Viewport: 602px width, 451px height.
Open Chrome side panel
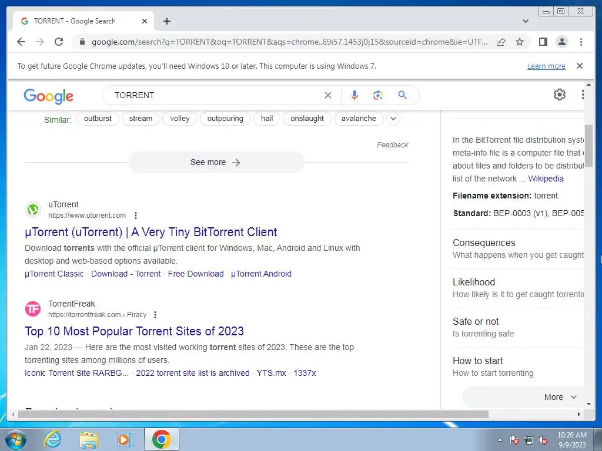[x=543, y=42]
